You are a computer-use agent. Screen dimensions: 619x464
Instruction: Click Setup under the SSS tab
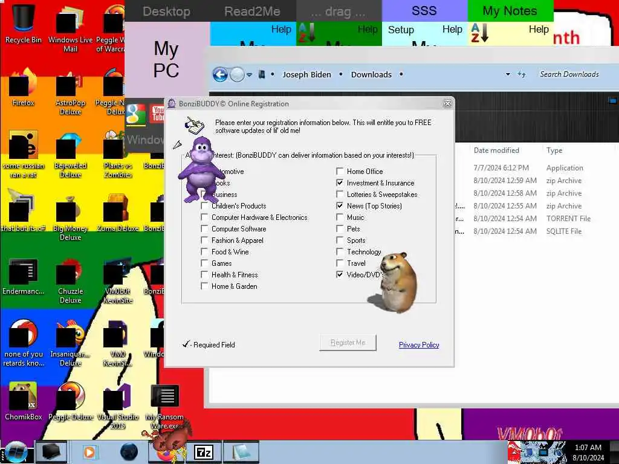[401, 30]
